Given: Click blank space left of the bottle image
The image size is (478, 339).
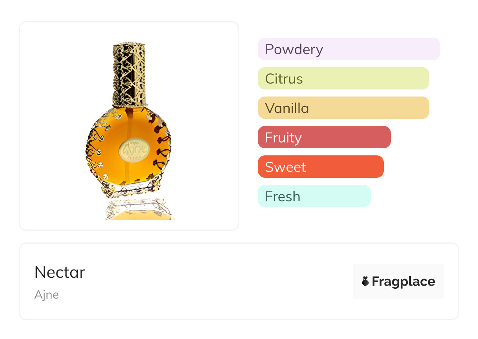Looking at the screenshot, I should 51,126.
